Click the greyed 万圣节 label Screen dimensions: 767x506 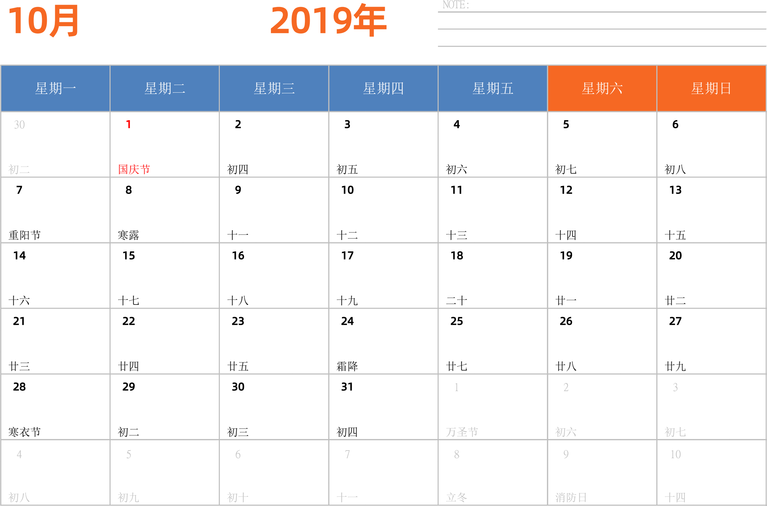pyautogui.click(x=462, y=432)
